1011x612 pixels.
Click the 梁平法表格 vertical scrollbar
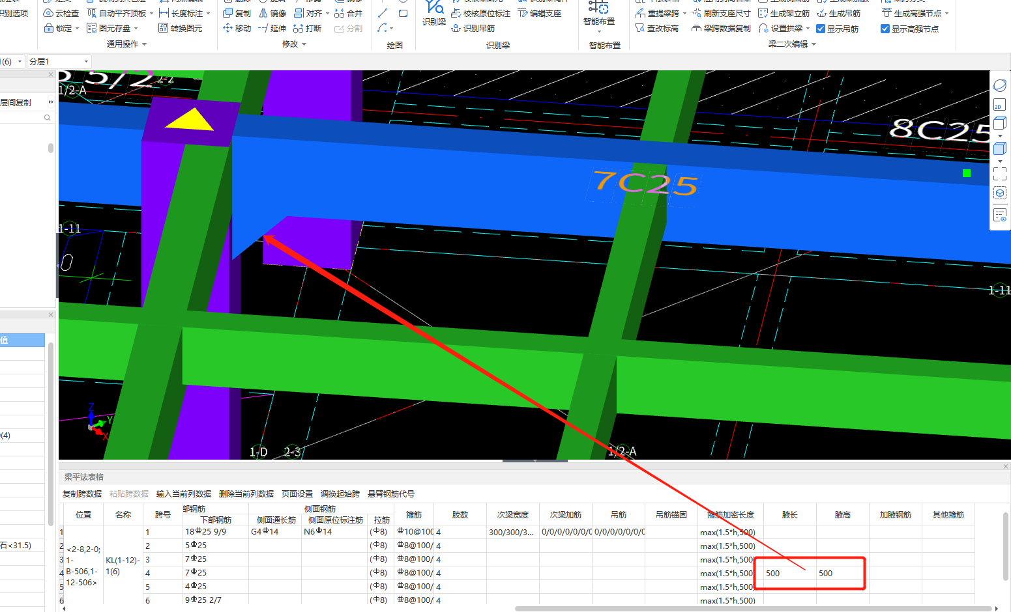(1006, 546)
